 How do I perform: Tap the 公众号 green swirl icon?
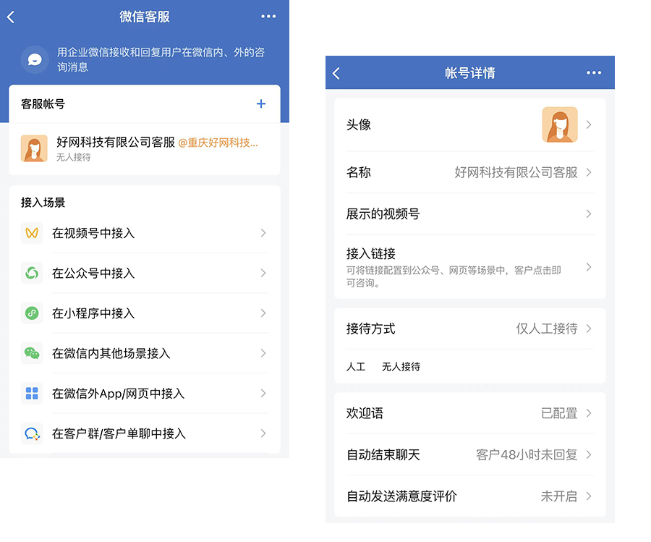[x=32, y=273]
